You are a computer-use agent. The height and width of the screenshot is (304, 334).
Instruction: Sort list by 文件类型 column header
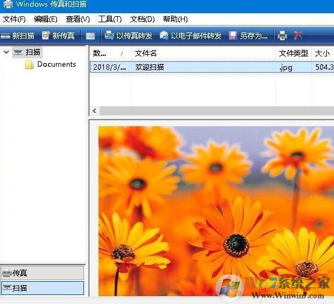(x=294, y=53)
